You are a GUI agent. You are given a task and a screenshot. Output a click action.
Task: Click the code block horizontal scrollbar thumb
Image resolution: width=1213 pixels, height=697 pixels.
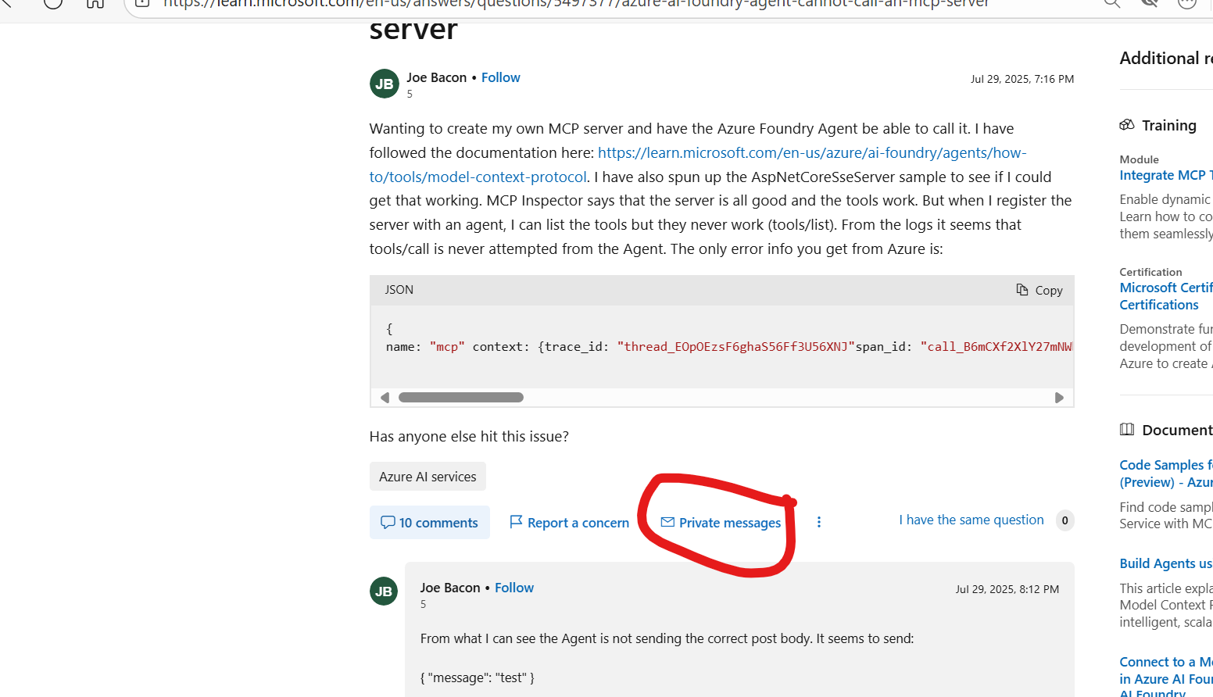[461, 398]
